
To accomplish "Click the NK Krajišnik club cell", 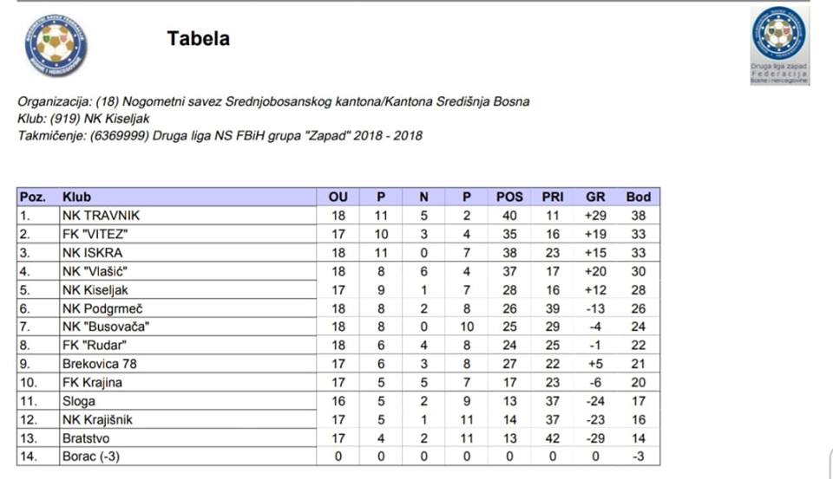I will point(188,419).
